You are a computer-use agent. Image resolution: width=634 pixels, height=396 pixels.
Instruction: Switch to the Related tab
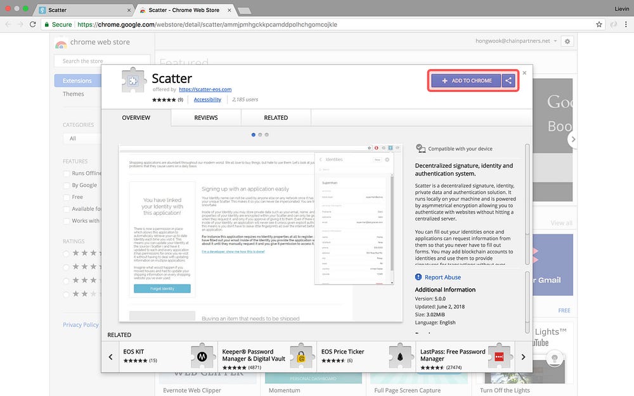pos(276,118)
